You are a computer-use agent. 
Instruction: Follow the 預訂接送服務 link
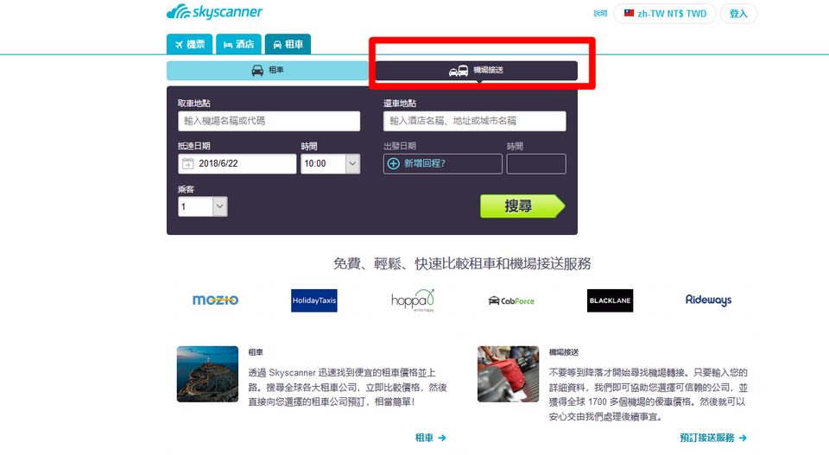pyautogui.click(x=712, y=438)
